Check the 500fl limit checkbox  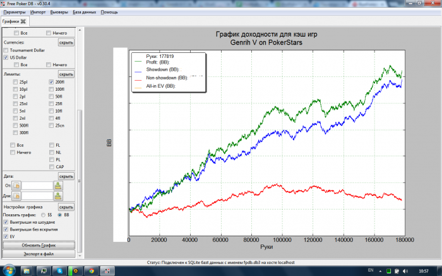[15, 125]
